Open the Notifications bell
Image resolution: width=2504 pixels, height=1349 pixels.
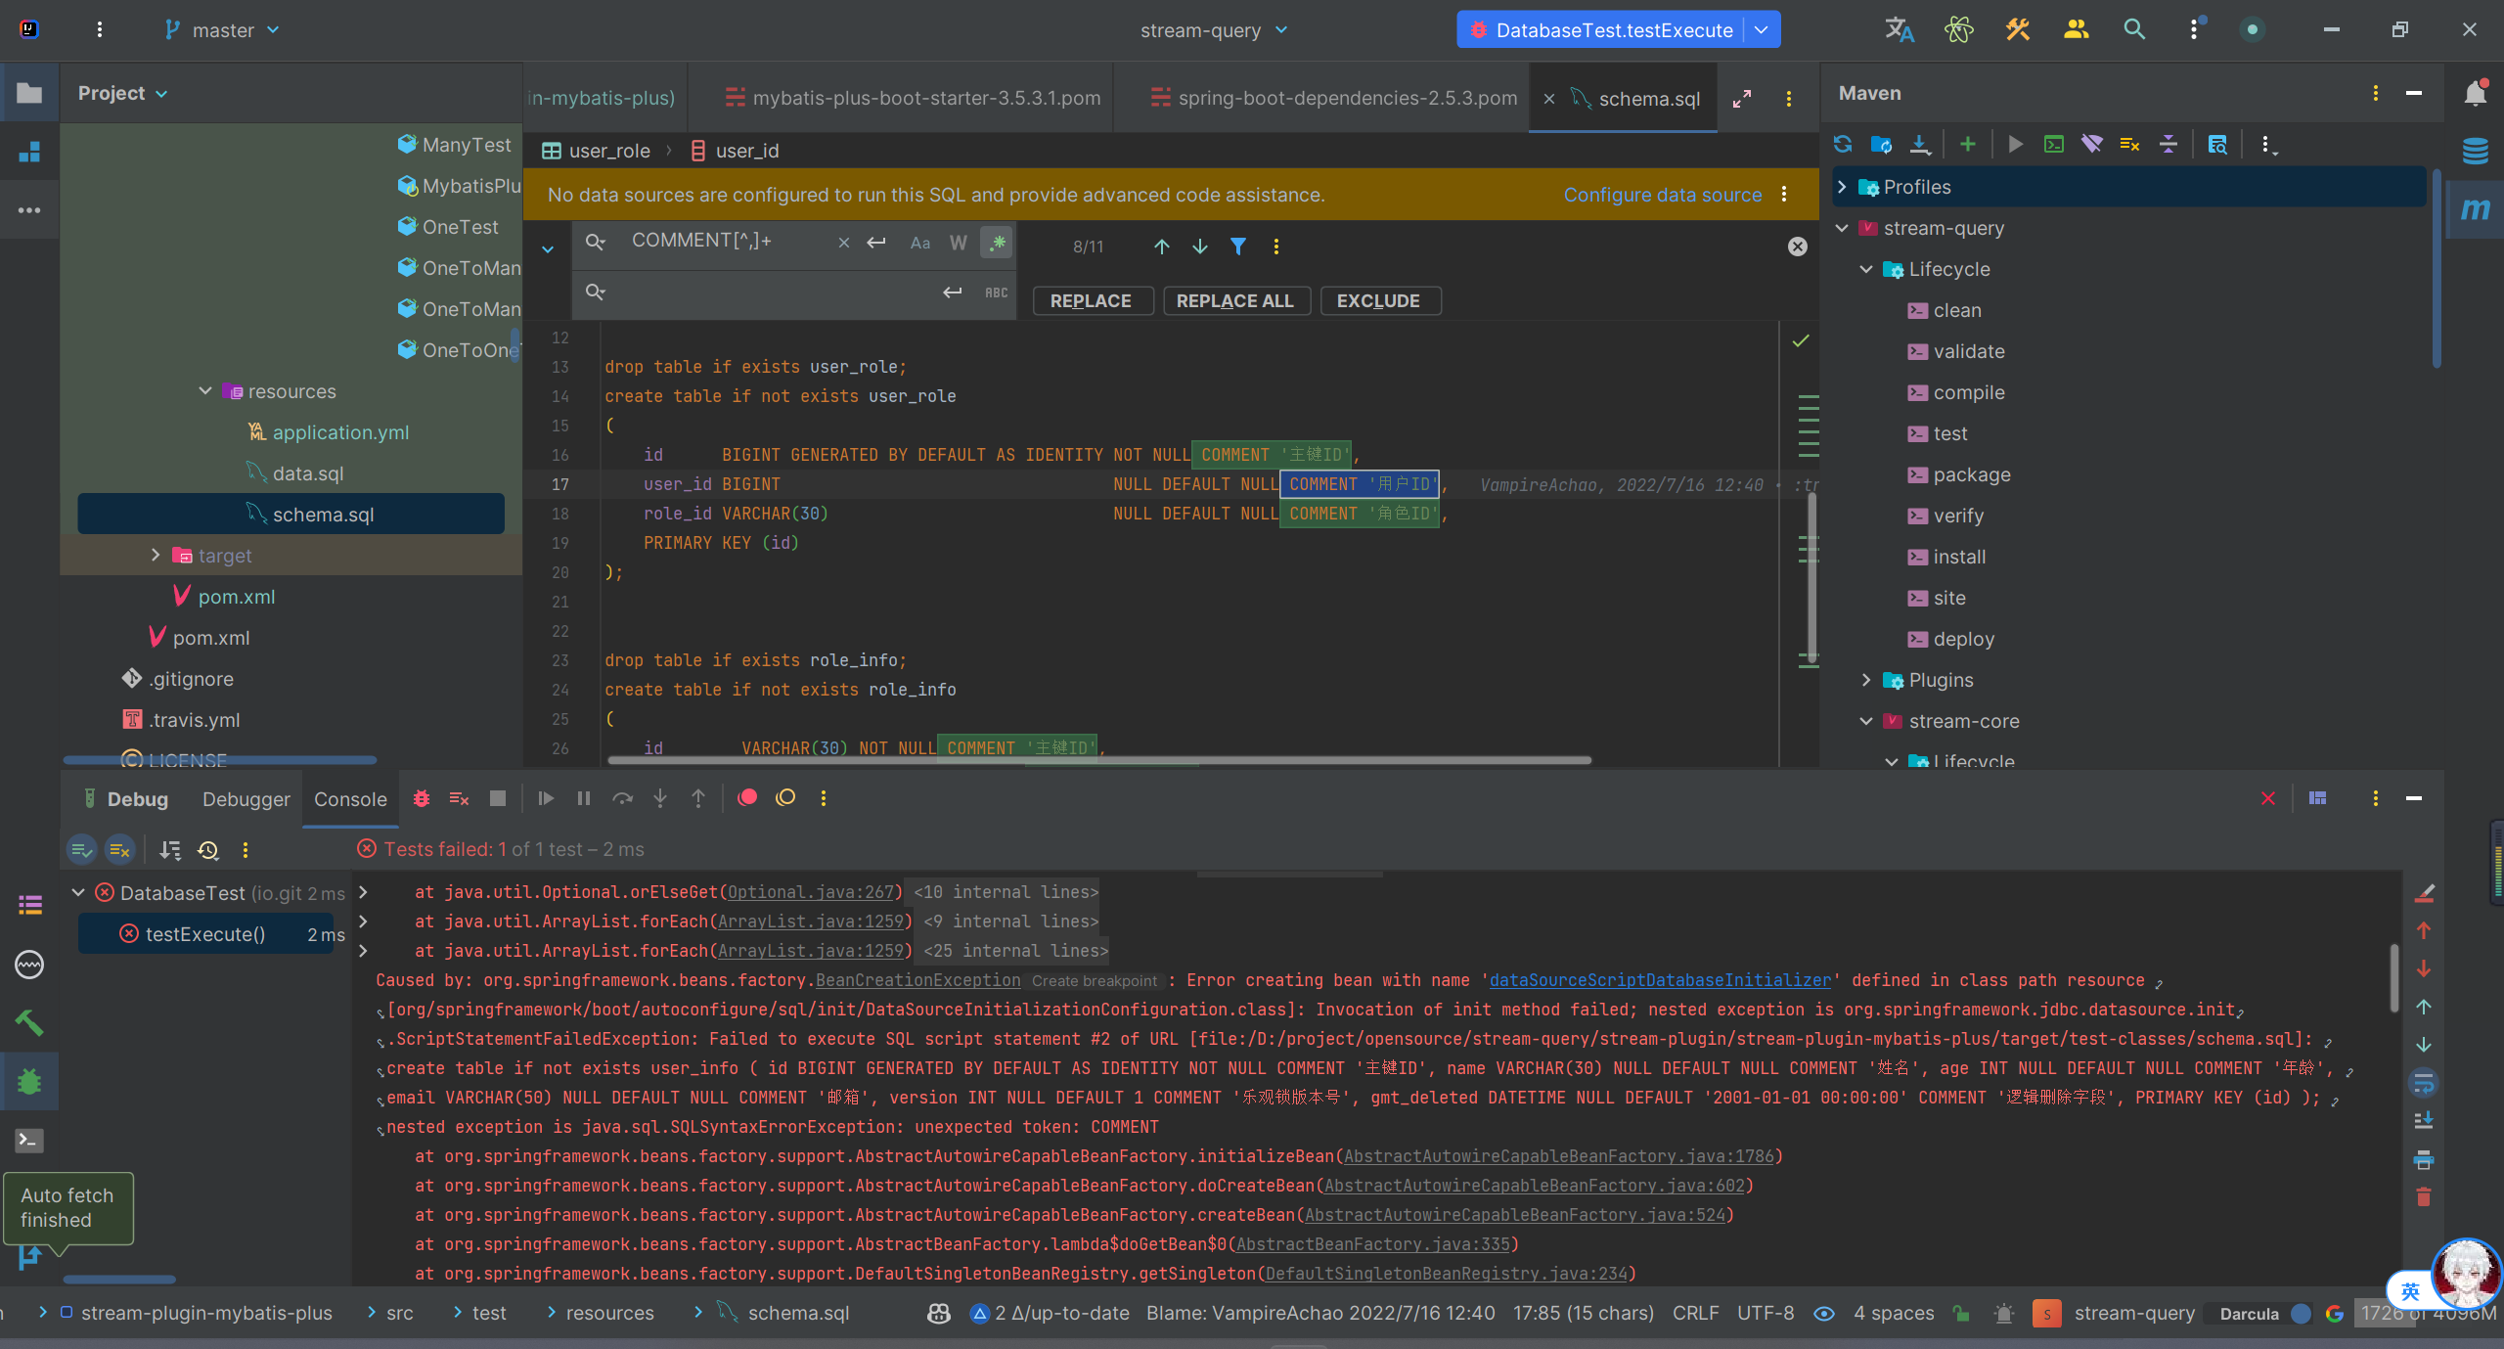click(2475, 94)
